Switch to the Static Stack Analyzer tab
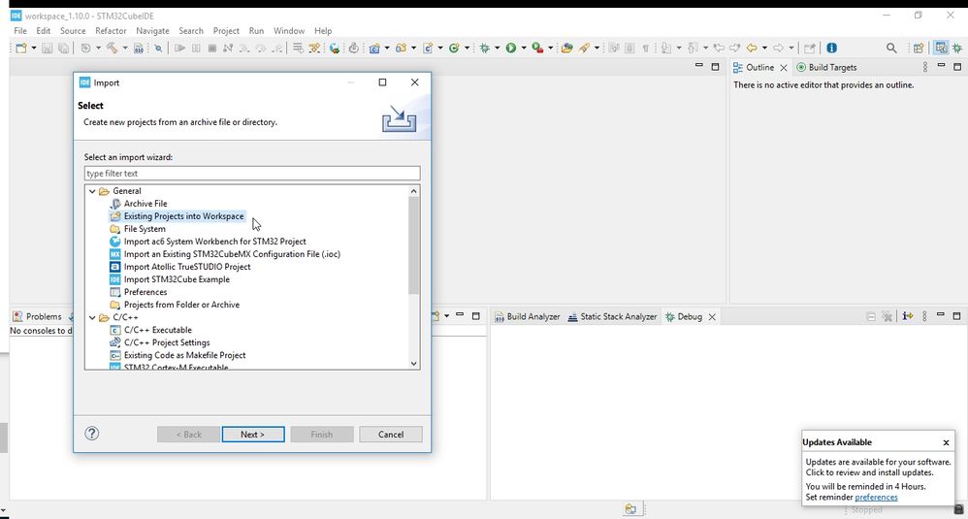Viewport: 968px width, 519px height. click(612, 316)
